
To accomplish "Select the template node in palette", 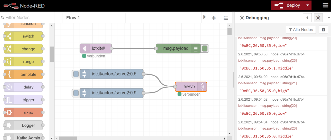I will pyautogui.click(x=23, y=74).
